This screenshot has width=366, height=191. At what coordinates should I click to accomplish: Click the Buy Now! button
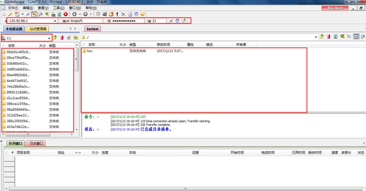(x=336, y=8)
